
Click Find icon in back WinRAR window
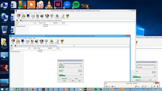point(42,16)
